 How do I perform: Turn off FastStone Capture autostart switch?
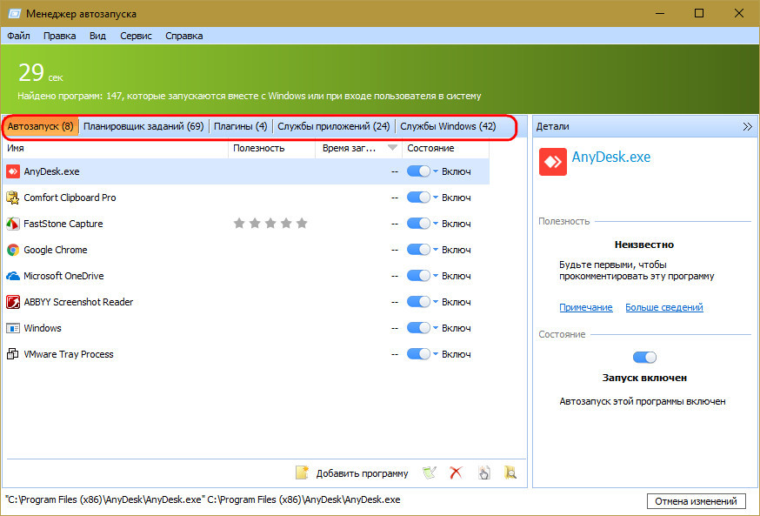pyautogui.click(x=418, y=224)
